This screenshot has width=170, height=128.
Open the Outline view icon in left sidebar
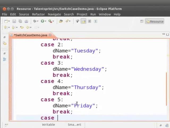(x=5, y=59)
